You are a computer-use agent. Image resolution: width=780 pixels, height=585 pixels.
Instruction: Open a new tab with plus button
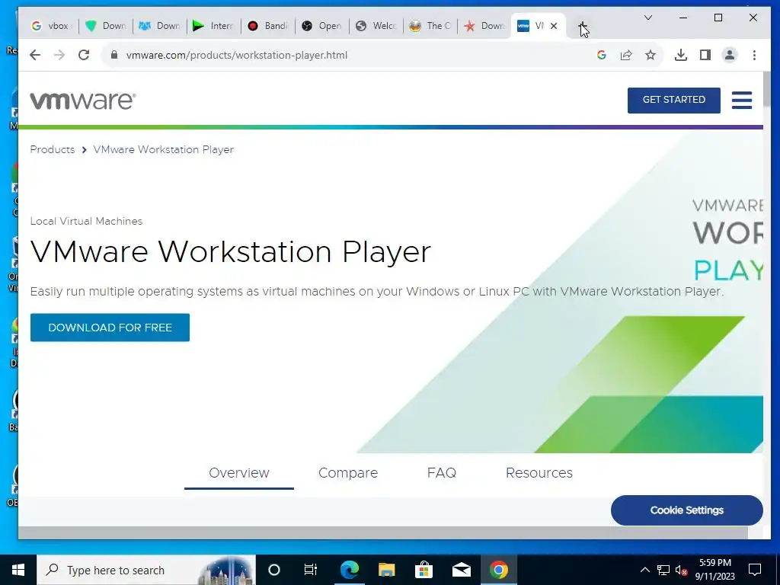pos(582,26)
